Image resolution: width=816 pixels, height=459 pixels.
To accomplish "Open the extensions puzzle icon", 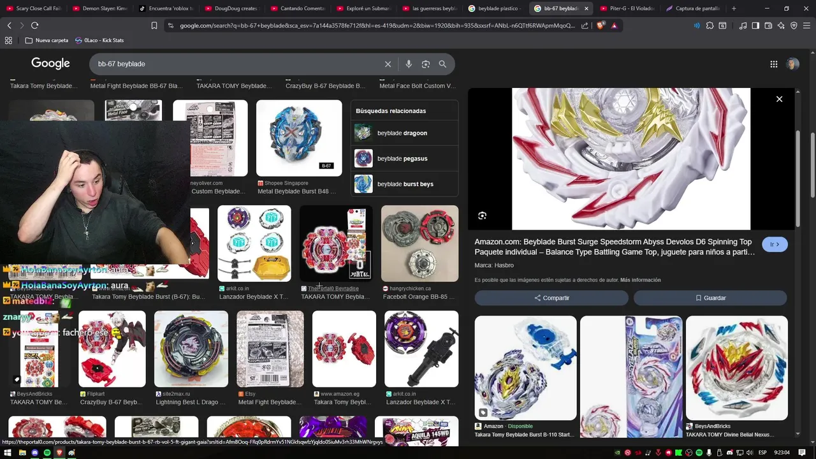I will (710, 25).
